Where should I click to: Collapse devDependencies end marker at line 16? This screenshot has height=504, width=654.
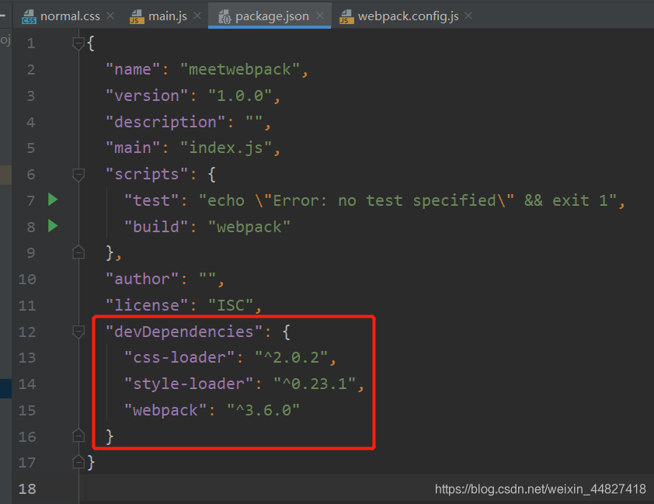(78, 436)
